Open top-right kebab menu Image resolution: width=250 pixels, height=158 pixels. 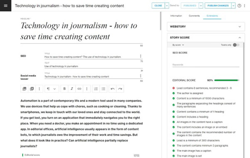[244, 6]
